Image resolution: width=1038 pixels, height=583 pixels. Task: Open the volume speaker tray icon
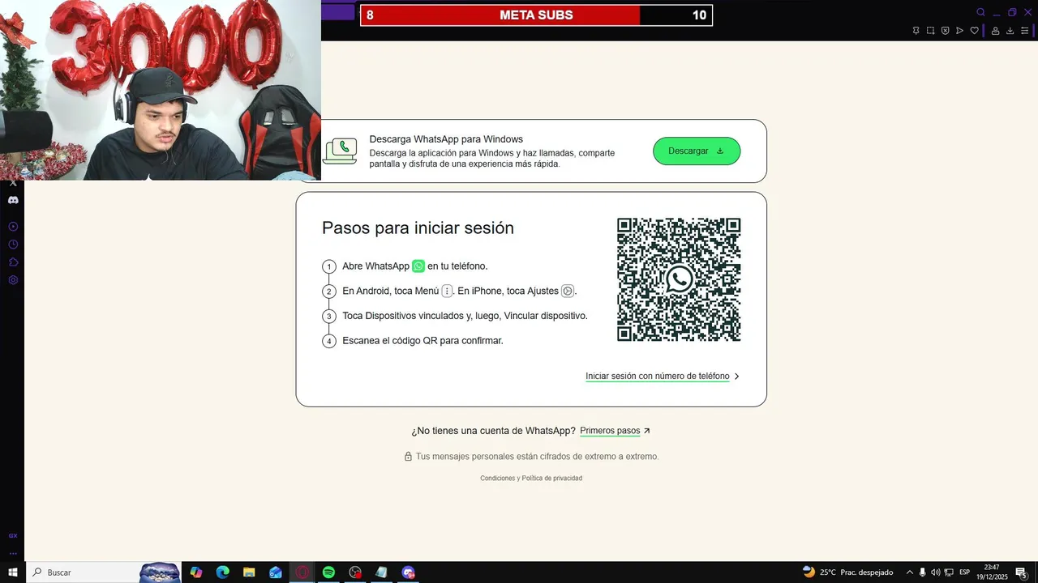(x=936, y=572)
